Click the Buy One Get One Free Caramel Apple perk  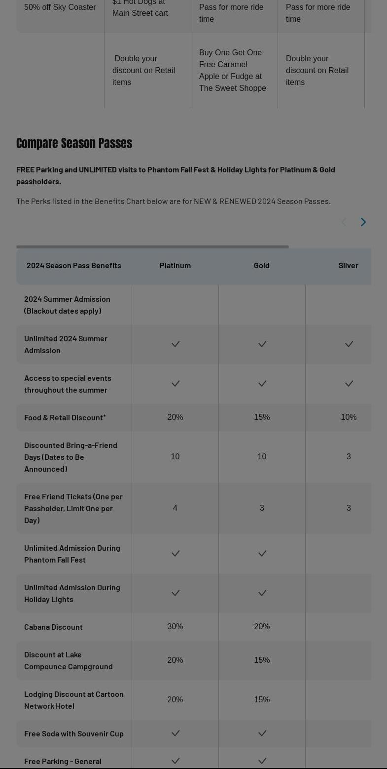click(x=233, y=70)
